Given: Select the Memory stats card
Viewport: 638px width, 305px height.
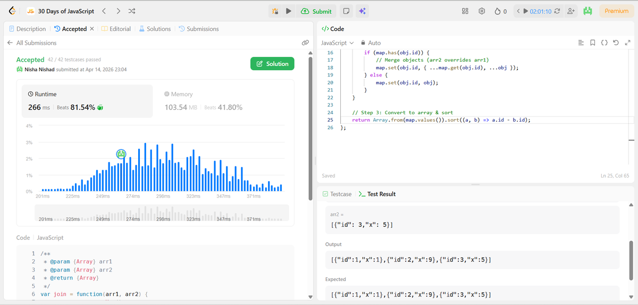Looking at the screenshot, I should tap(223, 101).
